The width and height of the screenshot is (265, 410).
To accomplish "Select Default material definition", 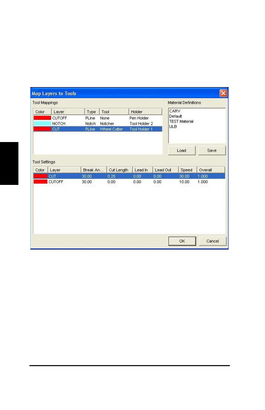I will [176, 116].
